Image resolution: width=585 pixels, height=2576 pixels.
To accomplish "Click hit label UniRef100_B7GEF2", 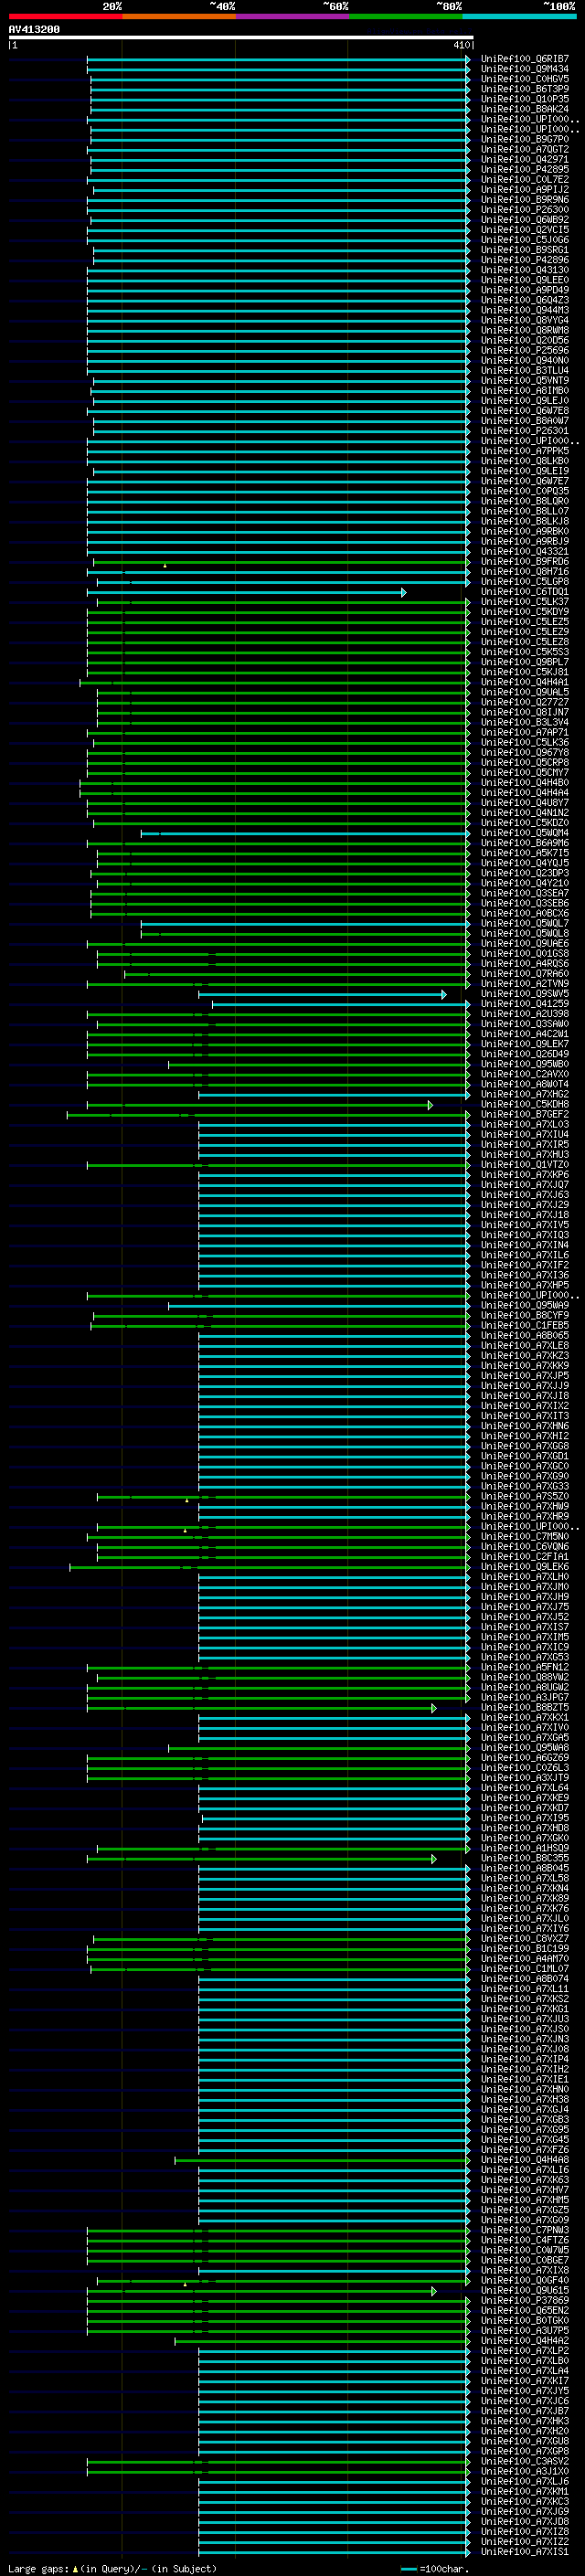I will [x=525, y=1114].
